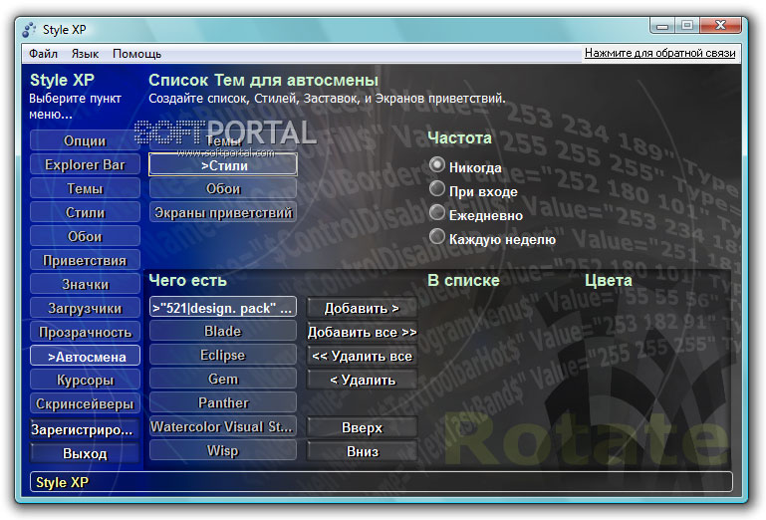Open the Курсоры section

[x=85, y=381]
